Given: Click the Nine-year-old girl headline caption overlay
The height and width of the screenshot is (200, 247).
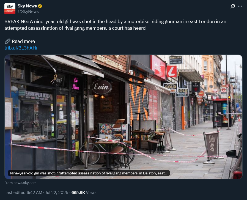Looking at the screenshot, I should (89, 173).
